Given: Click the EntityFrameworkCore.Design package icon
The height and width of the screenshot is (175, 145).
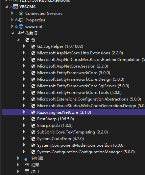Looking at the screenshot, I should click(33, 79).
